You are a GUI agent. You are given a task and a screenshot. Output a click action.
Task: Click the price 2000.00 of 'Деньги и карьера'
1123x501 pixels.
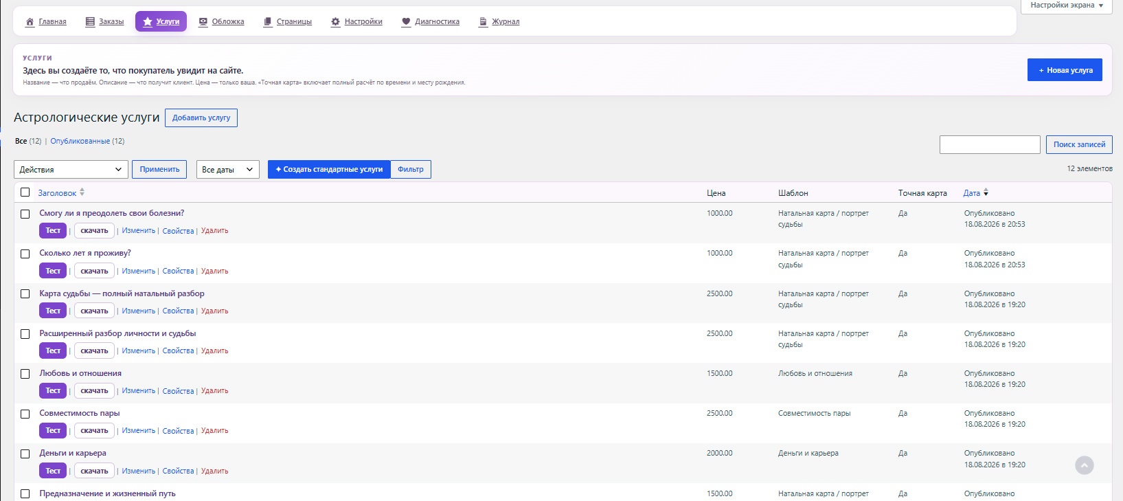tap(720, 453)
